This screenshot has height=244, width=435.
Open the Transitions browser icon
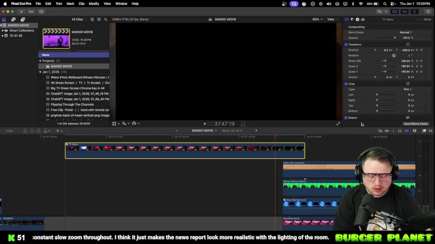[x=431, y=131]
